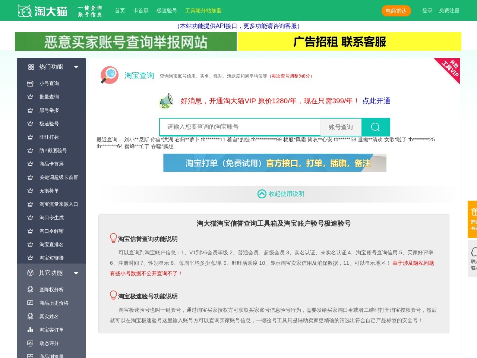Open the 小号查询 sidebar item

click(49, 84)
